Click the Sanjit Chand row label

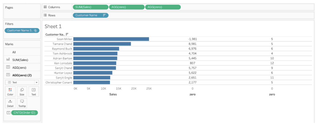63,68
